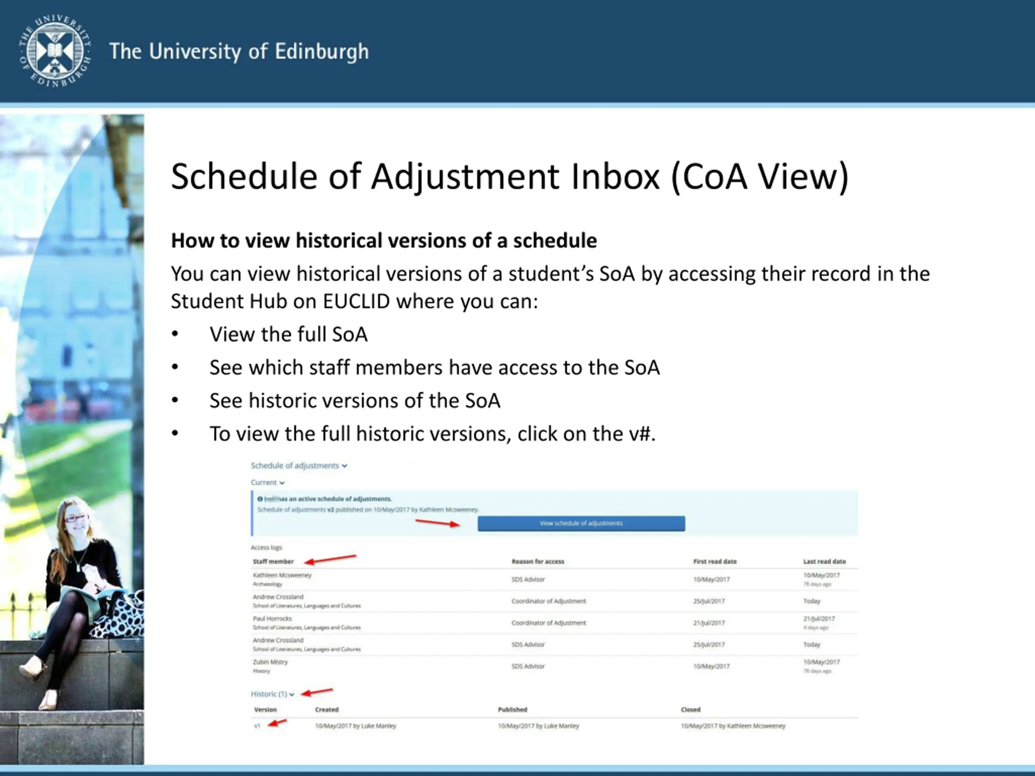Click the chevron next to Historic (1)

(x=291, y=695)
